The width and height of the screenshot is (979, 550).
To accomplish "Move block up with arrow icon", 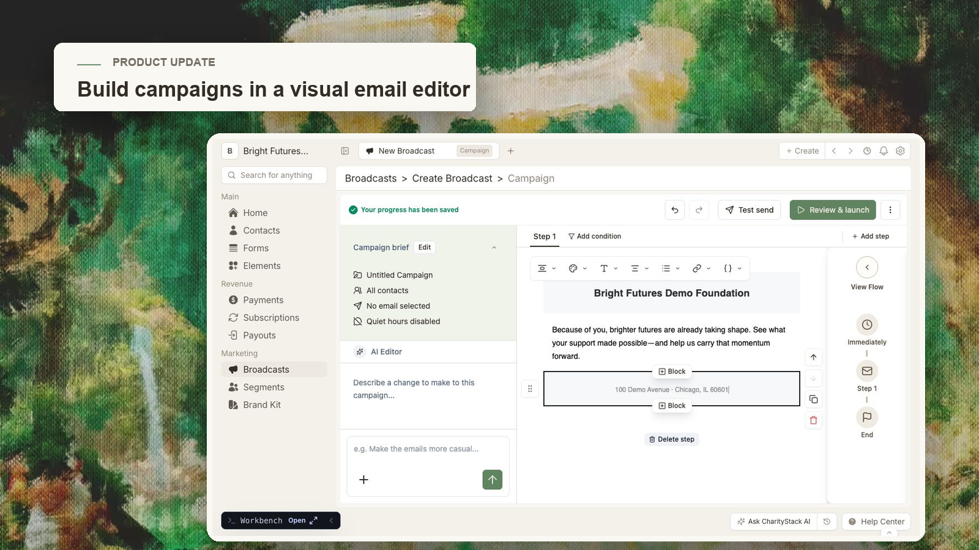I will tap(813, 357).
